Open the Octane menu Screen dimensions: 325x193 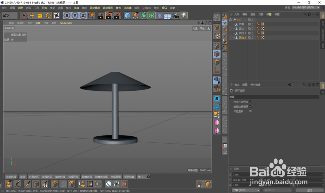[147, 8]
